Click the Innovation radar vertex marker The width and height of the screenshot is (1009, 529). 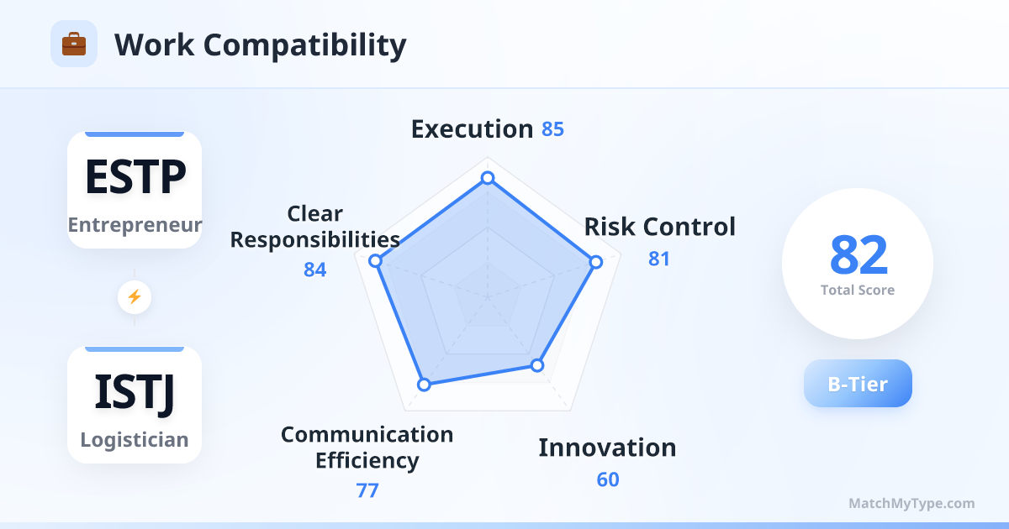[x=537, y=365]
